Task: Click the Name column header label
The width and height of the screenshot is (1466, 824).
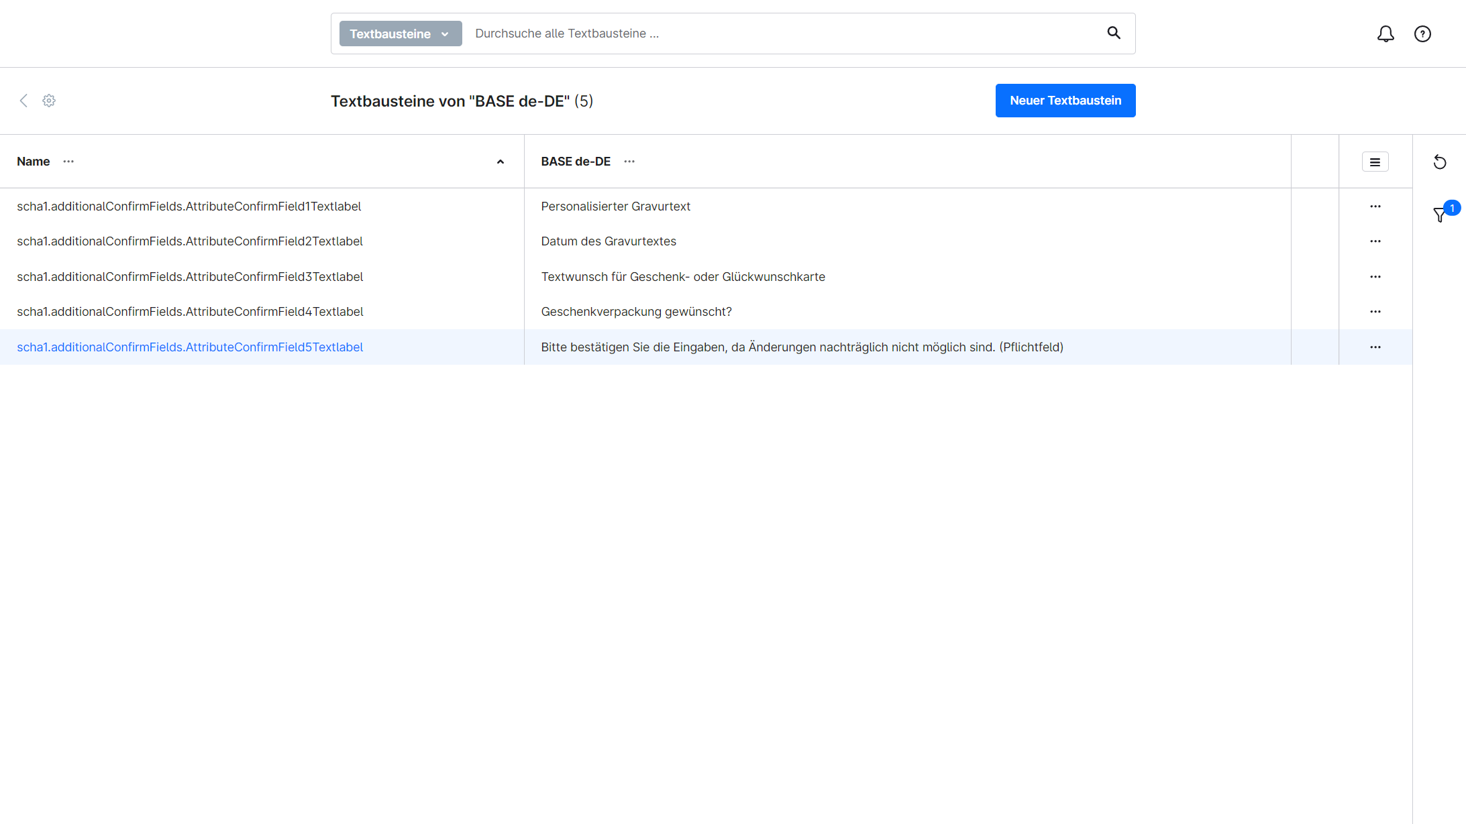Action: tap(34, 162)
